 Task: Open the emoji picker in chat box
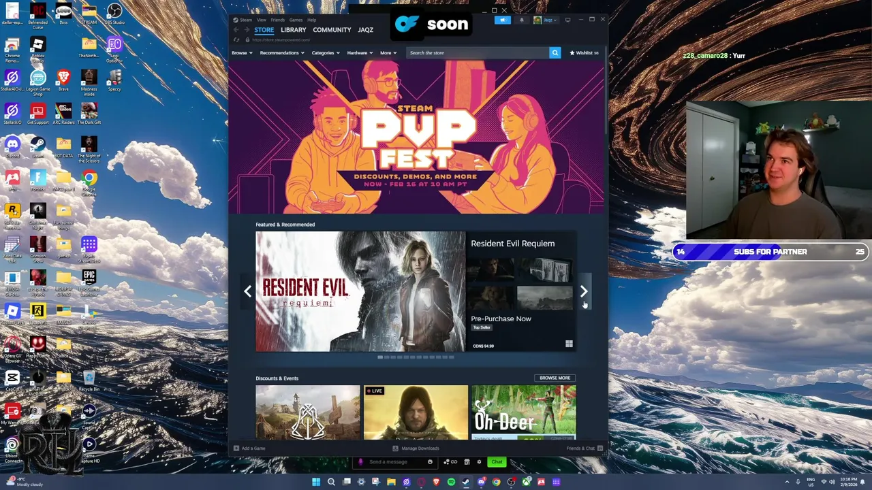click(430, 462)
